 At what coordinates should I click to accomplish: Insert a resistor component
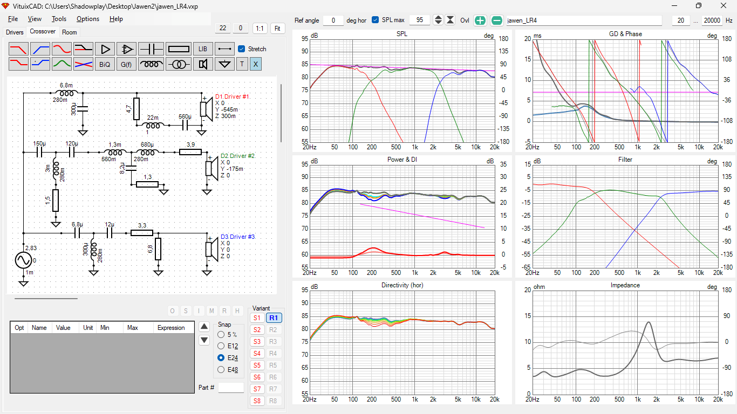[179, 49]
